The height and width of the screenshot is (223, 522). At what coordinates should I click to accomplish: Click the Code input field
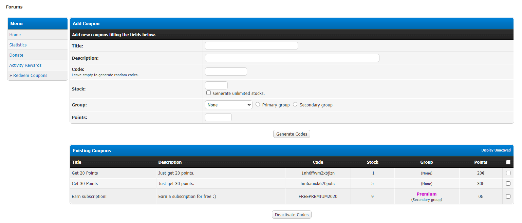[x=226, y=72]
